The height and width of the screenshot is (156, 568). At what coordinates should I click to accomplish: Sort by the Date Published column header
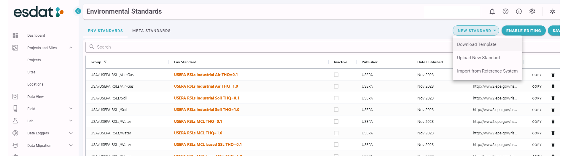coord(430,62)
